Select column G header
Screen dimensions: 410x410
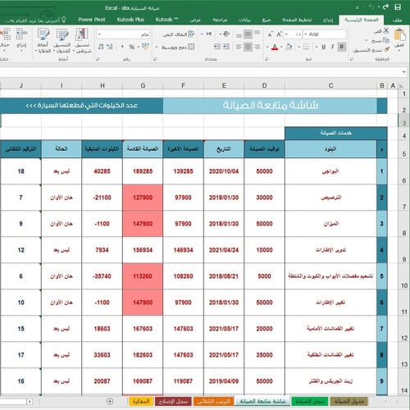point(143,85)
